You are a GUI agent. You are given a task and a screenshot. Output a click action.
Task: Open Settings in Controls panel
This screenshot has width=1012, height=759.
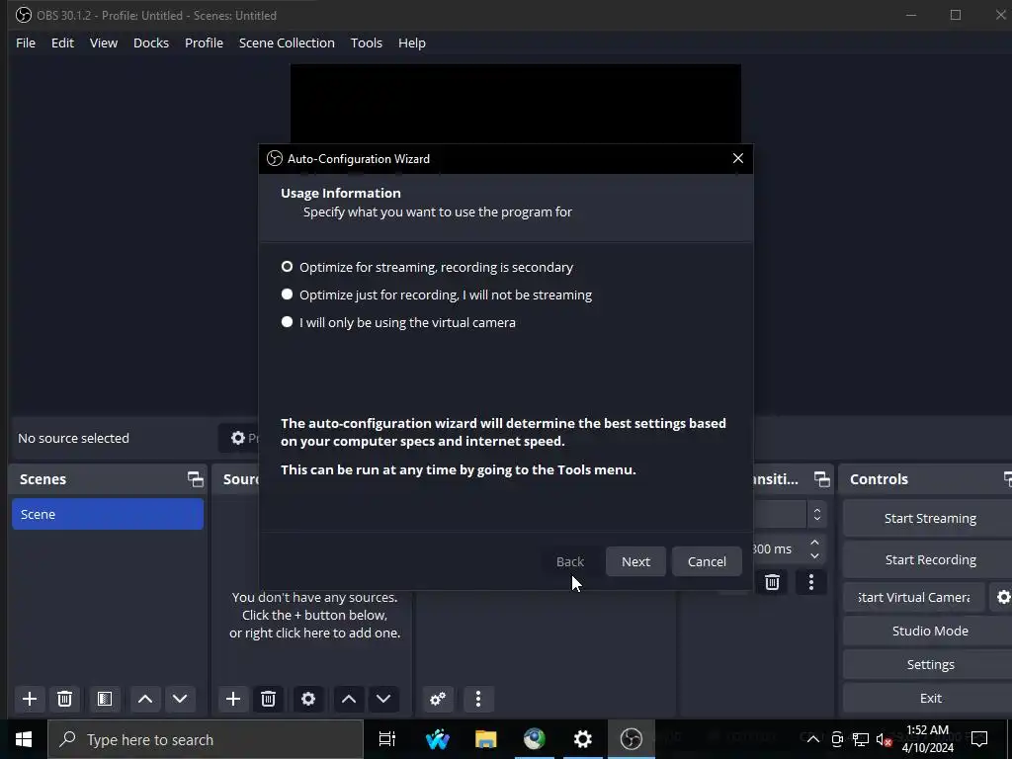pos(929,664)
